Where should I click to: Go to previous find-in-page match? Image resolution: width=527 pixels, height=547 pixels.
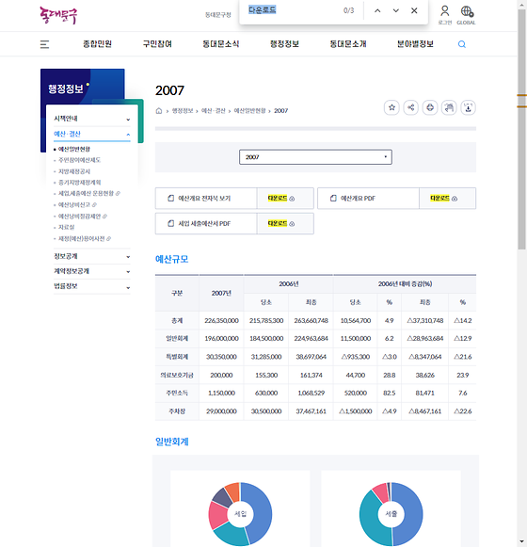pos(377,10)
